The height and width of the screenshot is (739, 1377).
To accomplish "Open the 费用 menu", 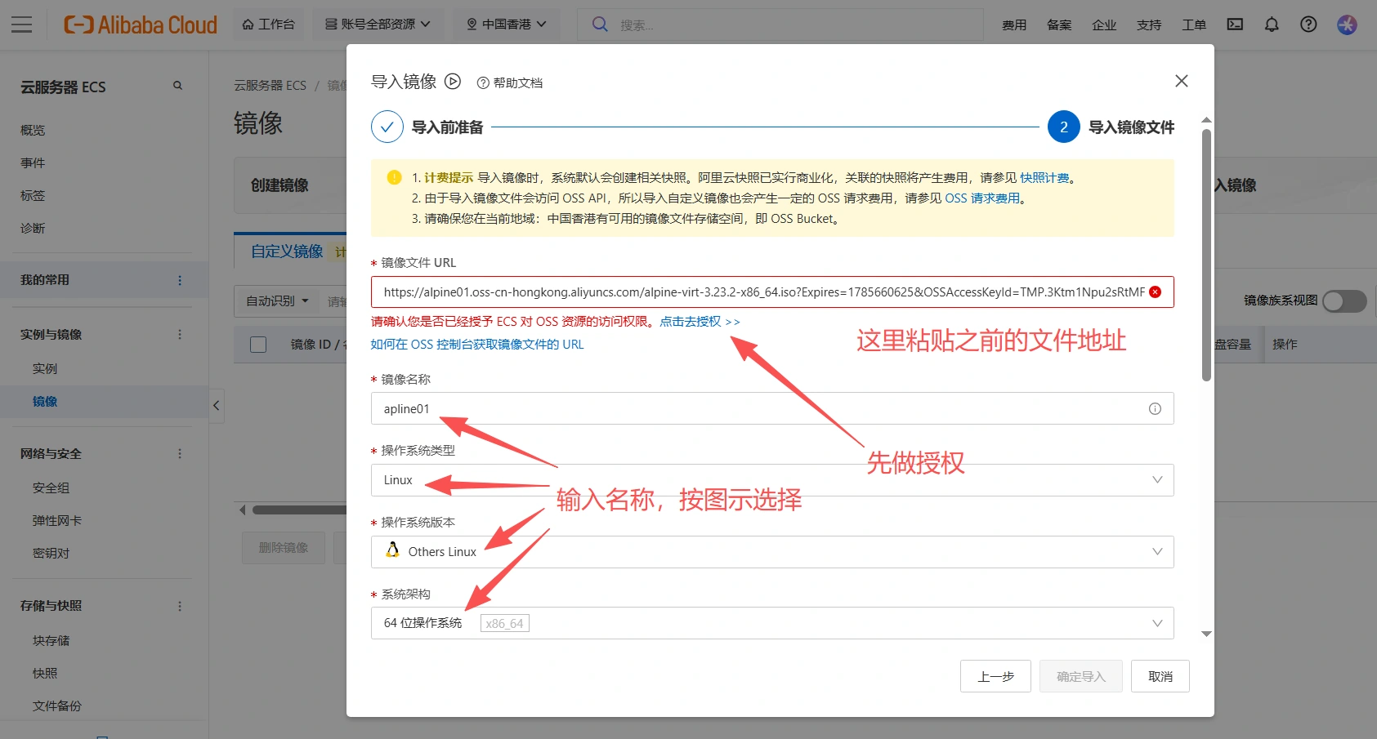I will [x=1014, y=25].
